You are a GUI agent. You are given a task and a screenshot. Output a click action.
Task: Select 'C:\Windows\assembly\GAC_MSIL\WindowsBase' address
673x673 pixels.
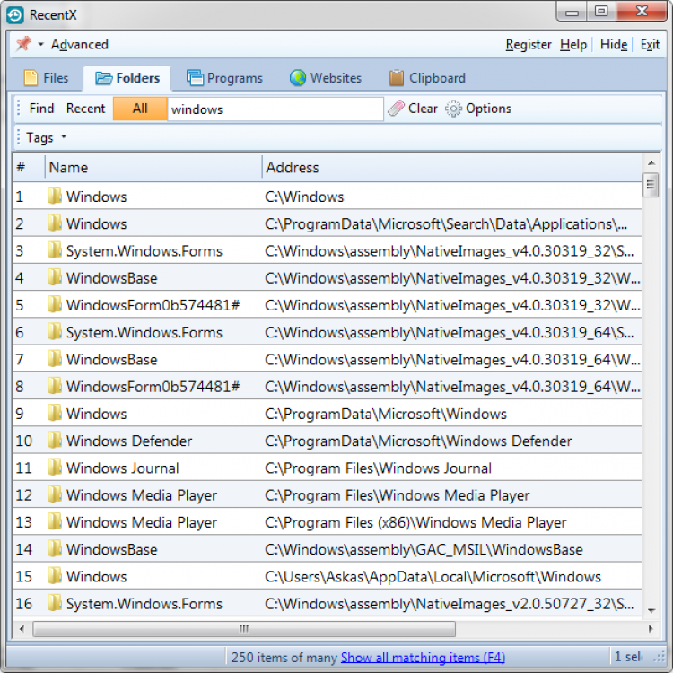point(424,549)
